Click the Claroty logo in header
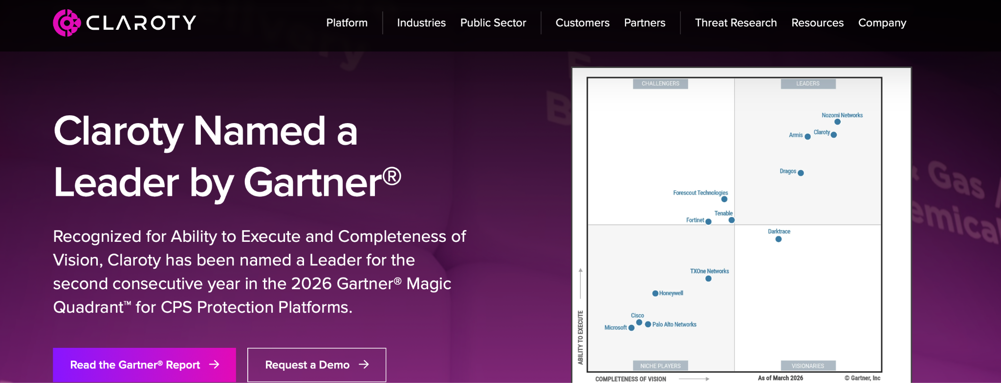This screenshot has height=383, width=1001. [x=124, y=22]
